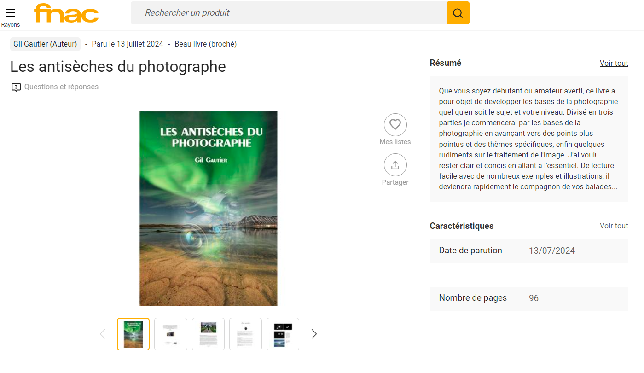This screenshot has height=373, width=644.
Task: Click the Mes listes label
Action: (395, 142)
